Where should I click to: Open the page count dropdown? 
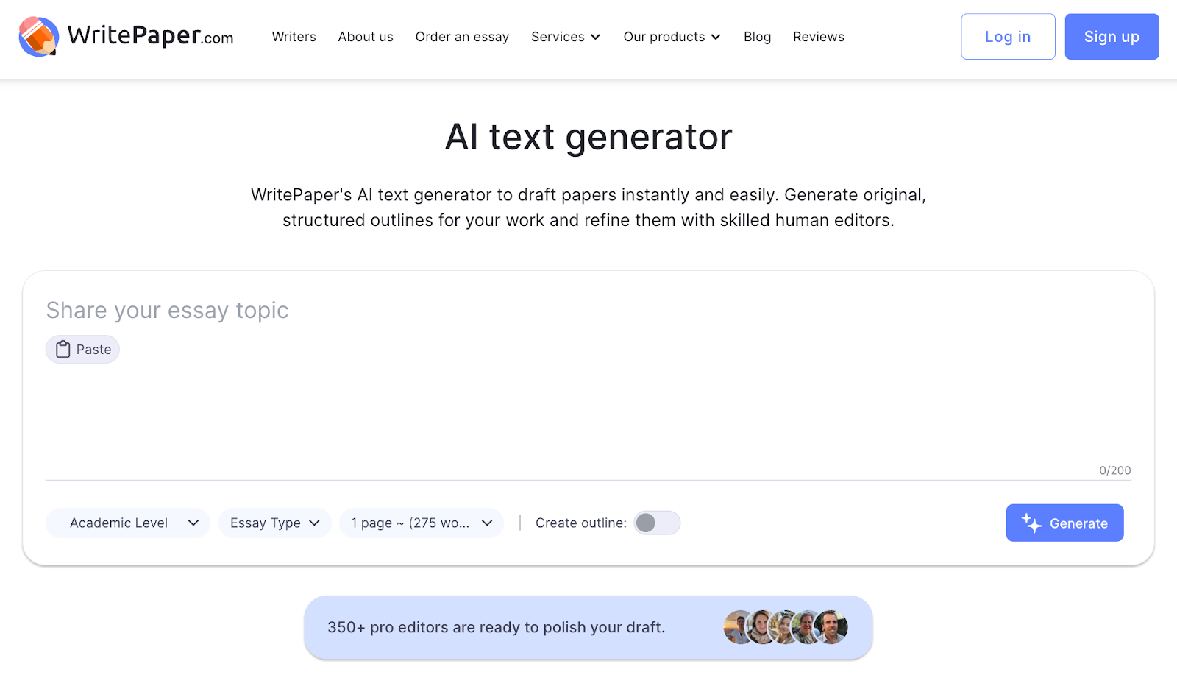click(421, 523)
